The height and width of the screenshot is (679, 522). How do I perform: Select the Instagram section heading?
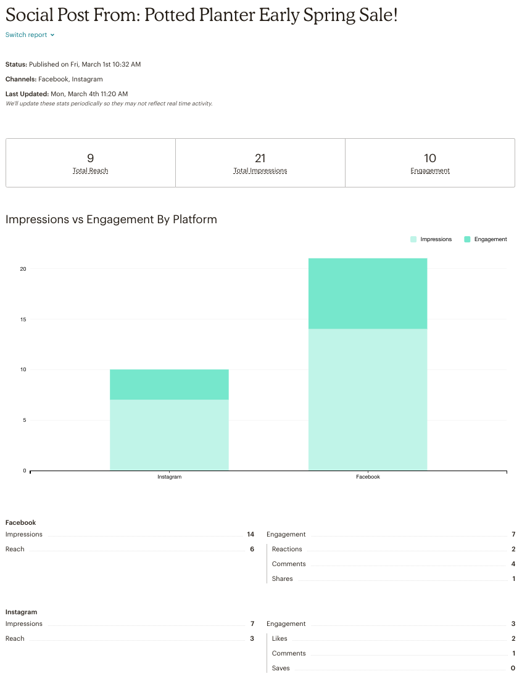coord(21,612)
